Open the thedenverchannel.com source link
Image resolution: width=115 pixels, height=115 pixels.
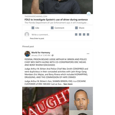tap(36, 16)
